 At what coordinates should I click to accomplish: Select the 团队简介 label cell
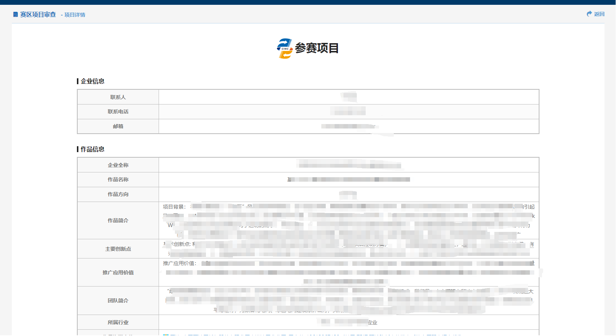click(x=118, y=301)
